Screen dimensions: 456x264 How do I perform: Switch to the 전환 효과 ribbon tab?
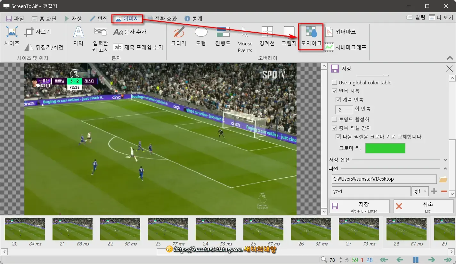click(162, 18)
